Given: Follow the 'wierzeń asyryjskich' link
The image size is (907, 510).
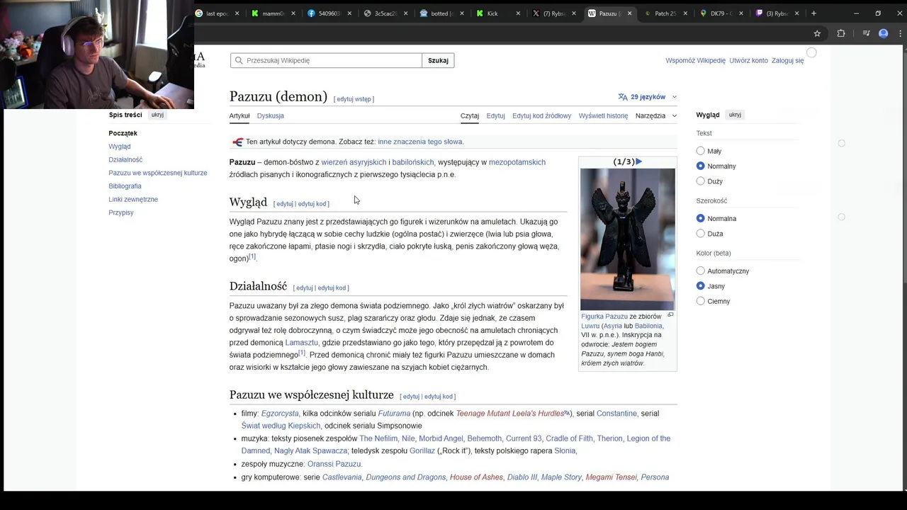Looking at the screenshot, I should (354, 162).
